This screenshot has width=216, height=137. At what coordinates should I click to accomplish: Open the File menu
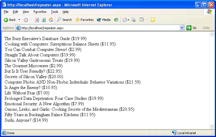(6, 12)
